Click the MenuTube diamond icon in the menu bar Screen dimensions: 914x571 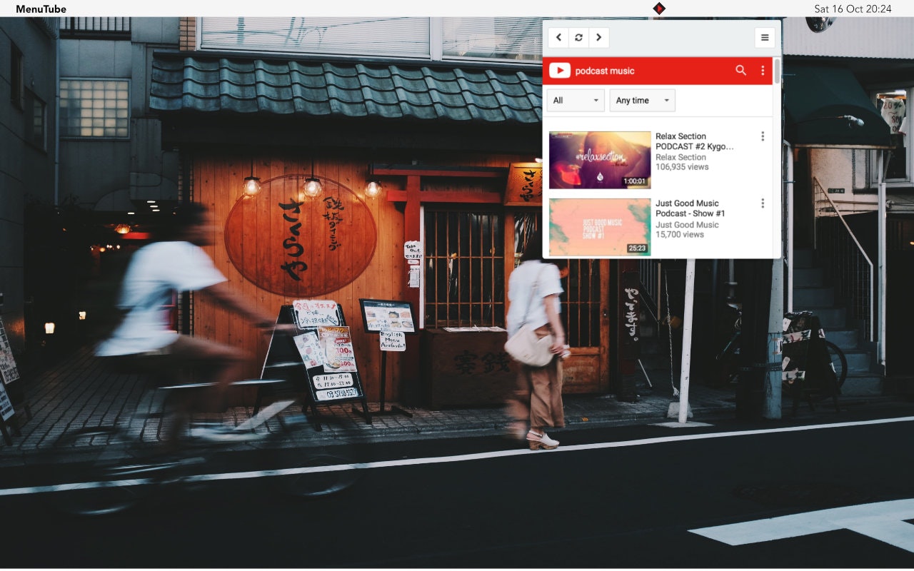pos(659,9)
